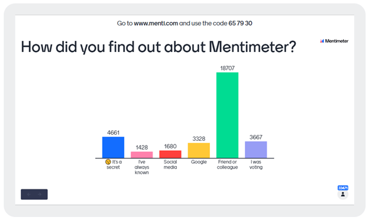
Task: Click the previous slide arrow
Action: (29, 195)
